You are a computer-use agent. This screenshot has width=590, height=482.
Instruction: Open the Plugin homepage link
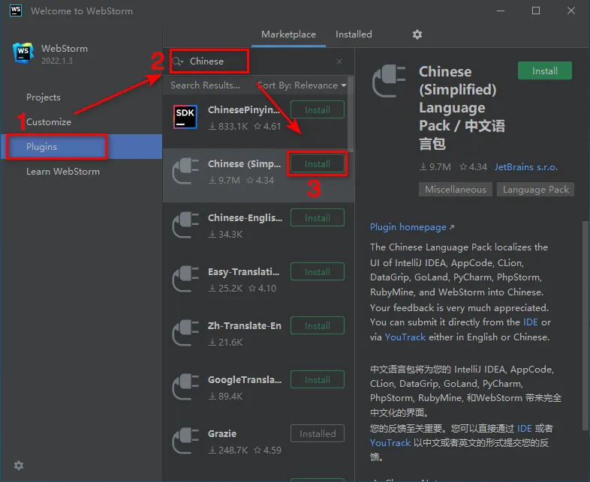412,227
